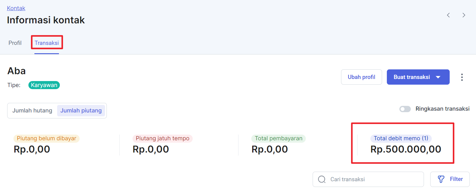Go to next contact arrow

(x=464, y=15)
